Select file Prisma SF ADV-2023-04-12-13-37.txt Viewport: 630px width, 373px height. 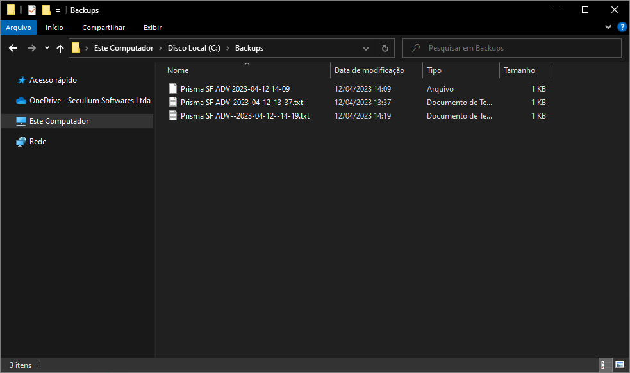[x=242, y=103]
